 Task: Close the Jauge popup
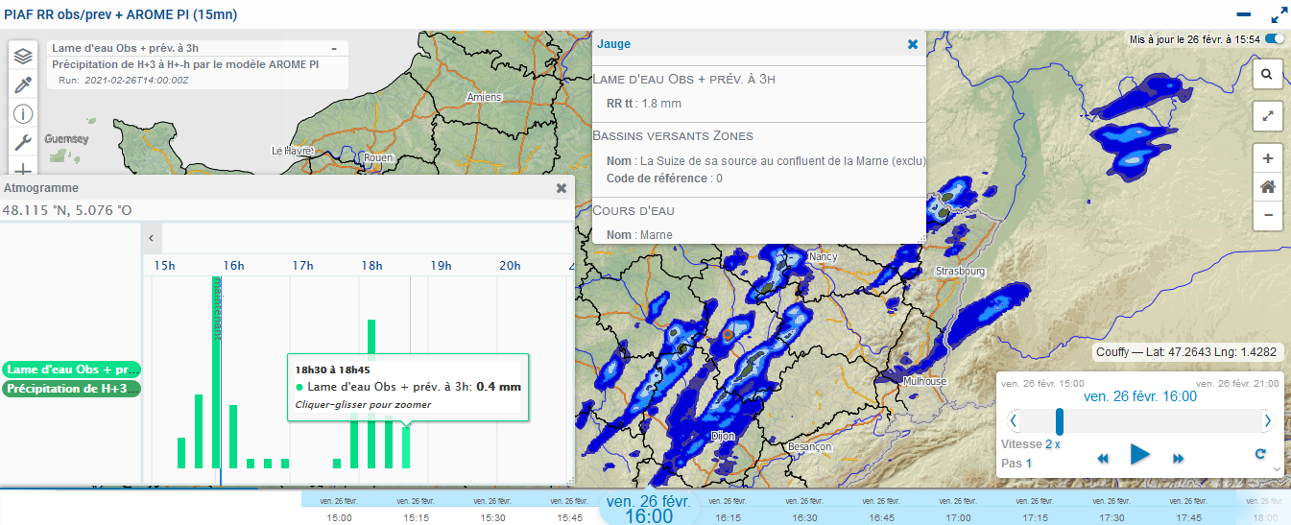(x=912, y=44)
